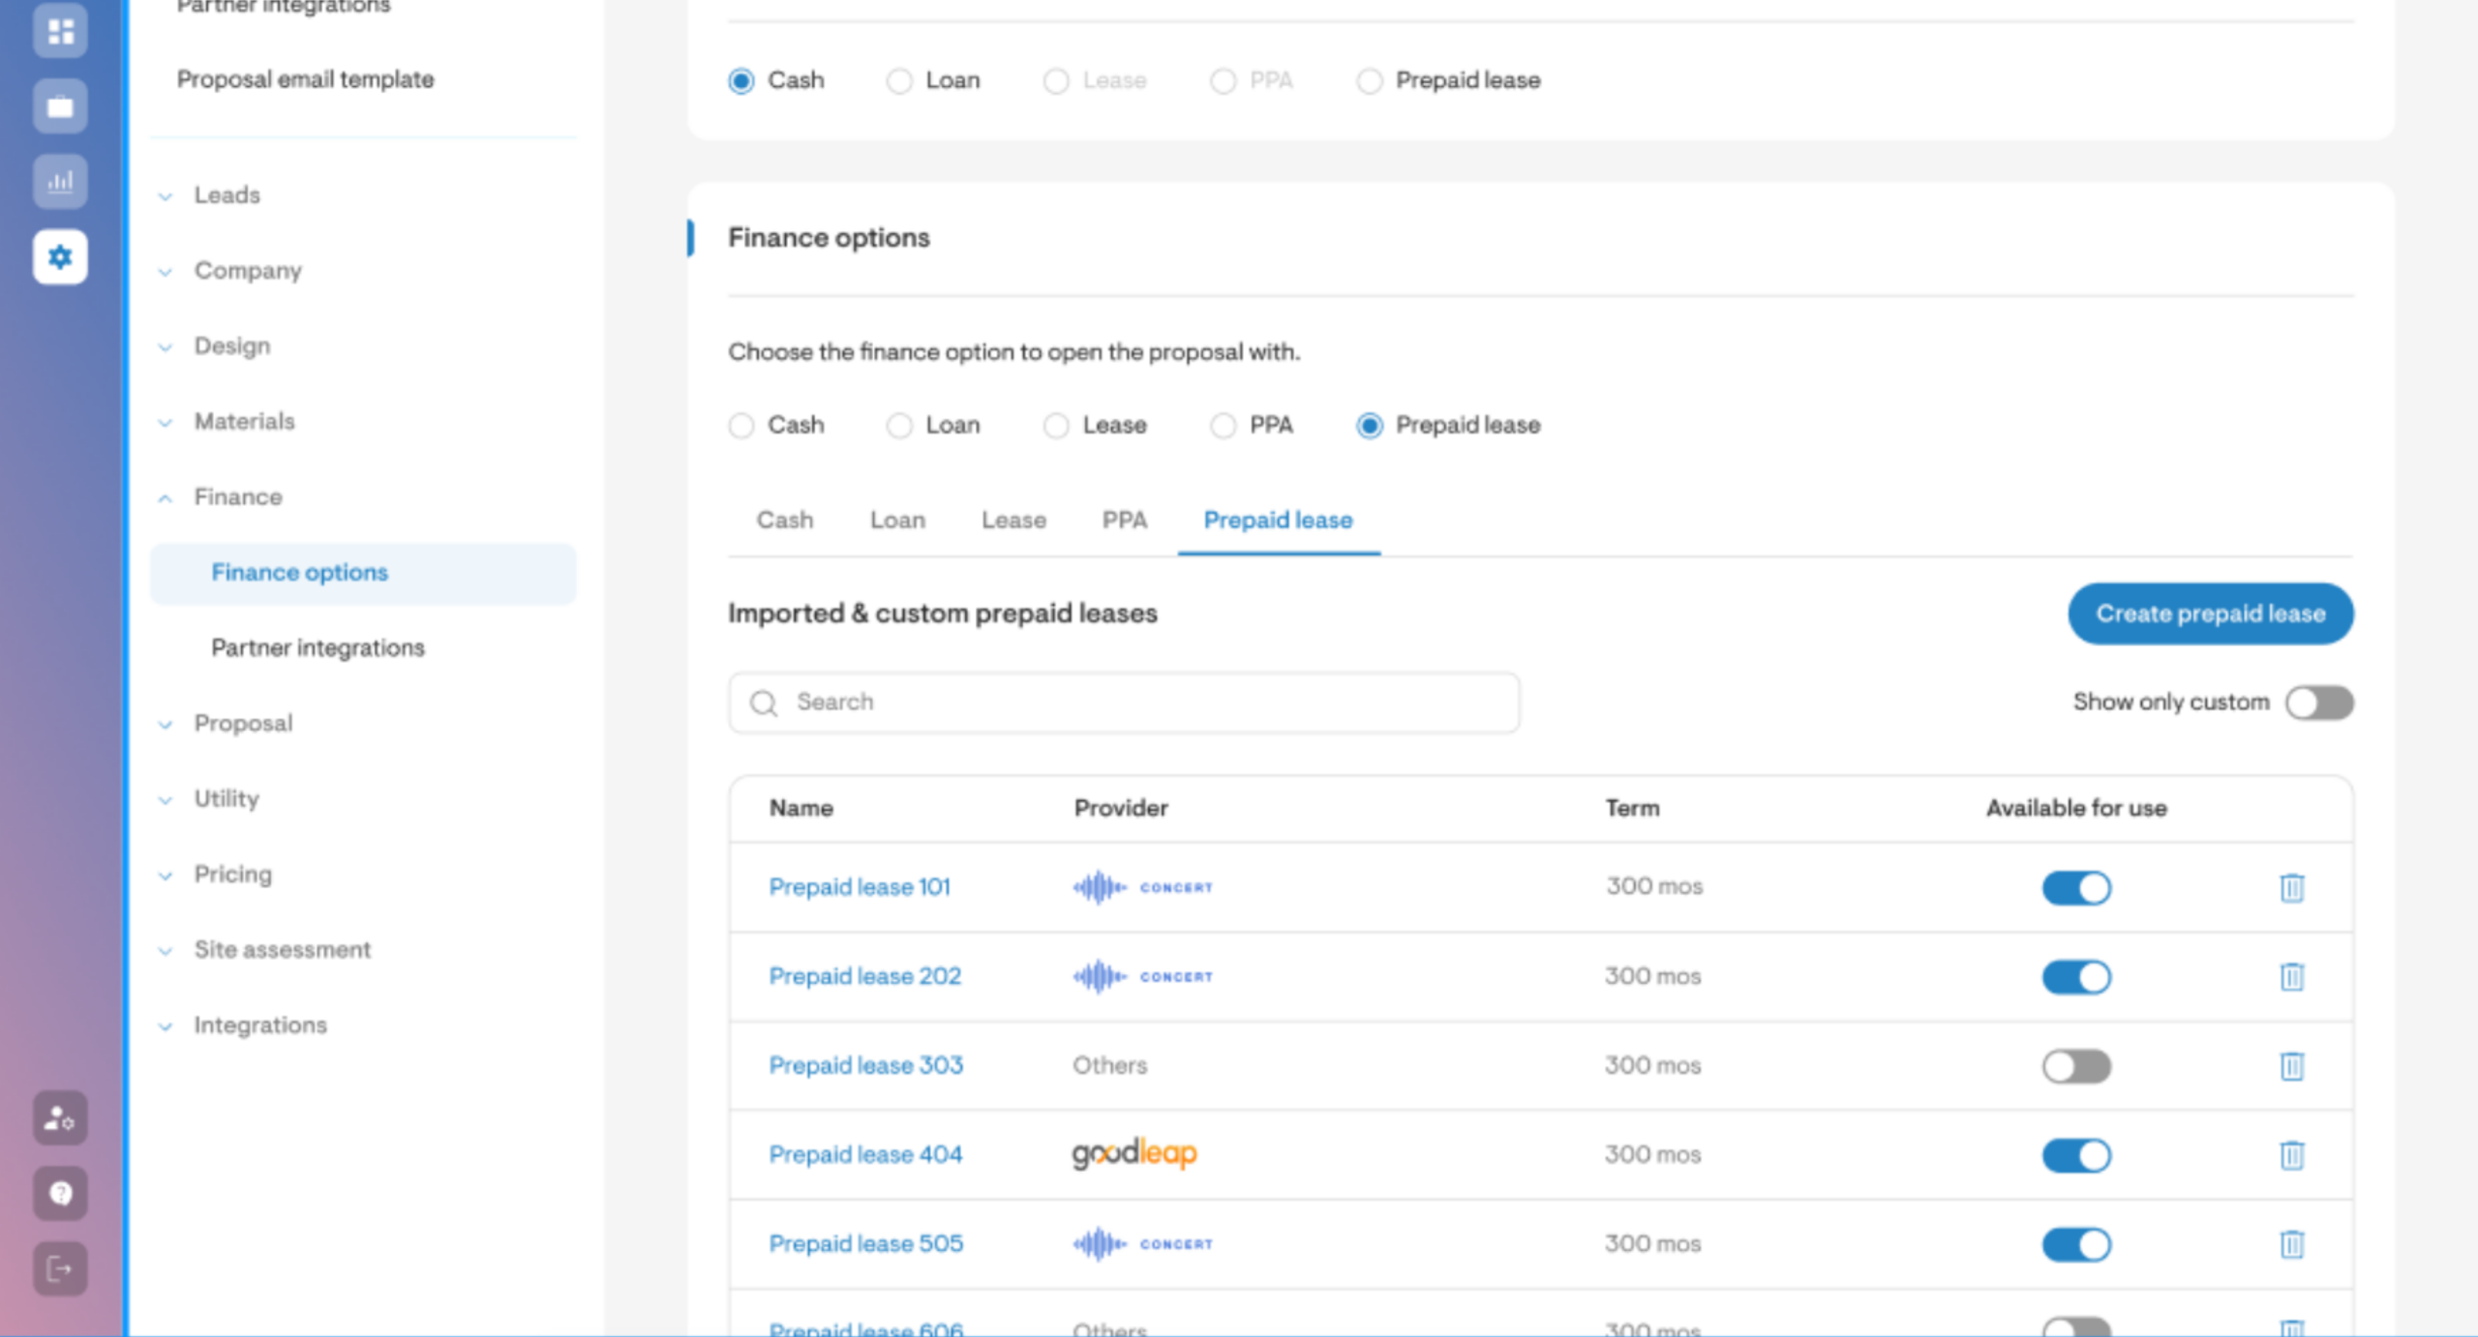Click the Search input field
This screenshot has width=2478, height=1337.
click(x=1124, y=703)
